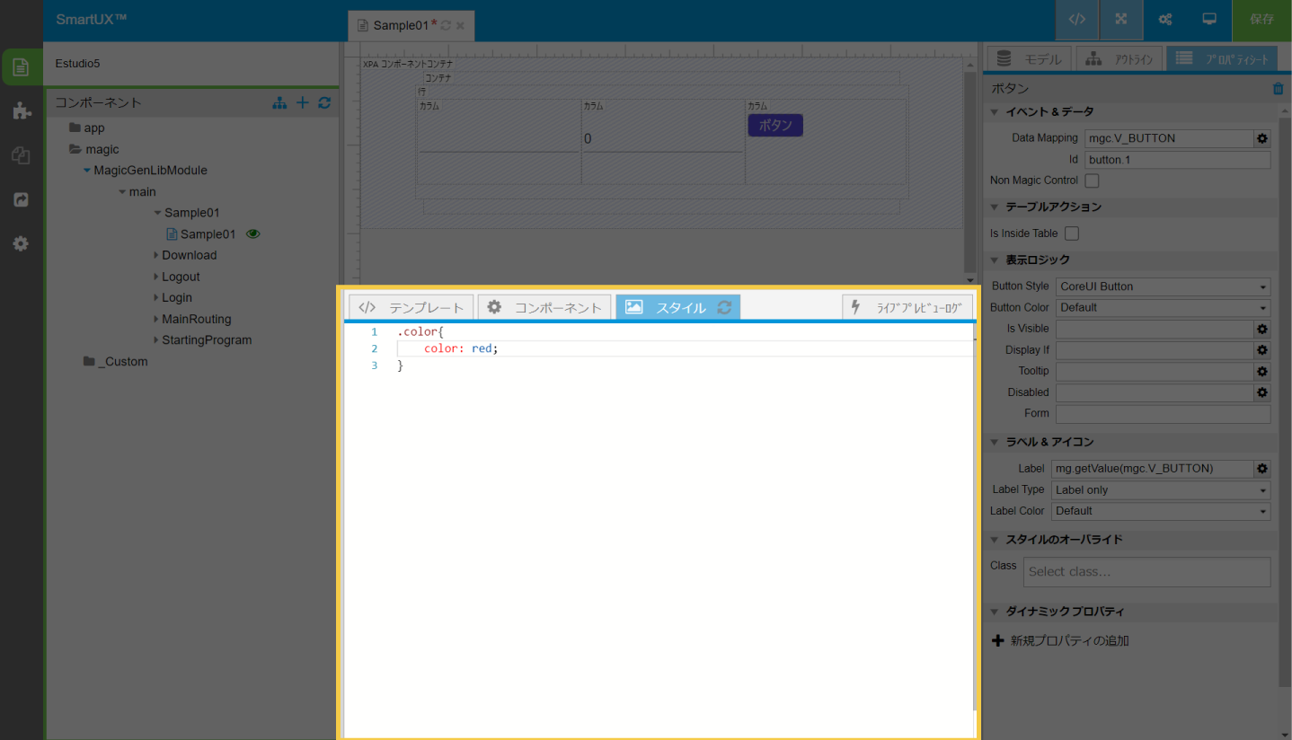Click the fullscreen expand icon in top toolbar
The image size is (1292, 740).
click(1120, 20)
